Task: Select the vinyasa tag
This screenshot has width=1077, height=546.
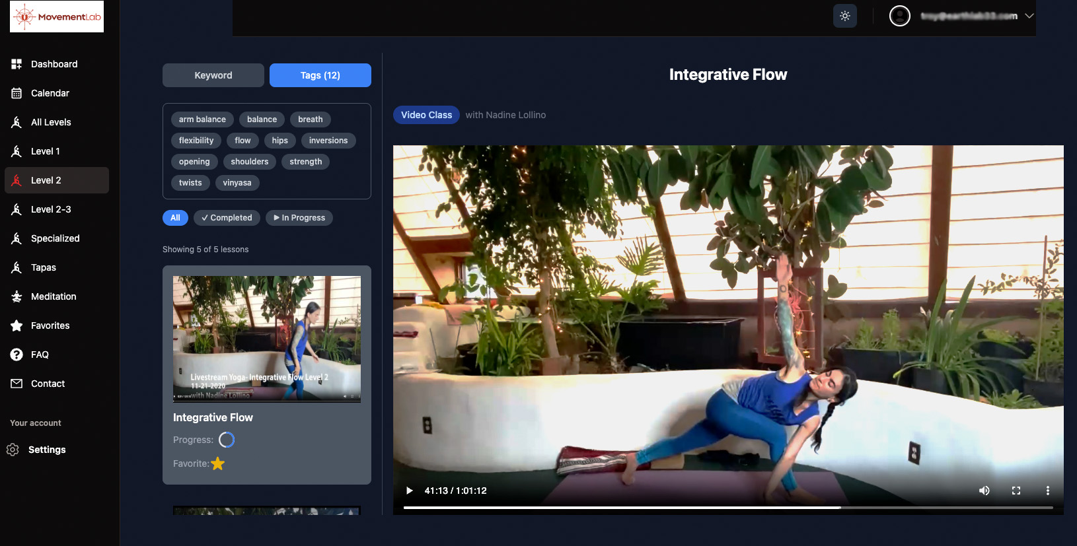Action: pyautogui.click(x=237, y=183)
